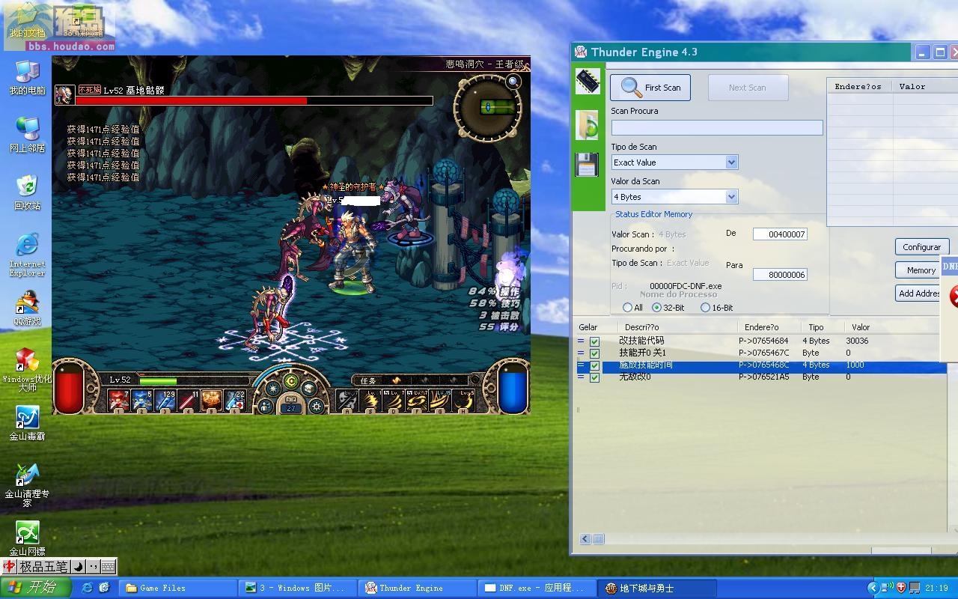Click the game settings gear icon

317,406
